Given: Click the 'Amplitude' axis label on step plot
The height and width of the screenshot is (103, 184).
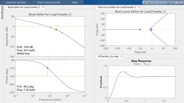Looking at the screenshot, I should [101, 82].
